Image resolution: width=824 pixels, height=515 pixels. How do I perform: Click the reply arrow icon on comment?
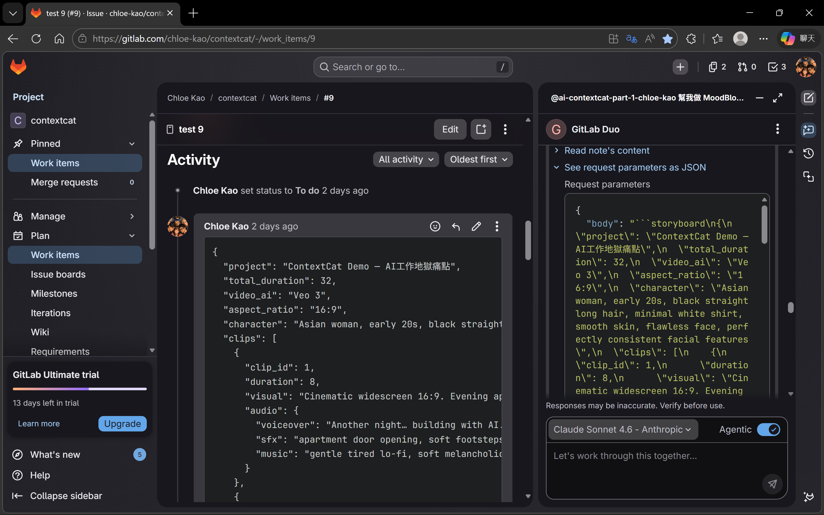point(455,226)
